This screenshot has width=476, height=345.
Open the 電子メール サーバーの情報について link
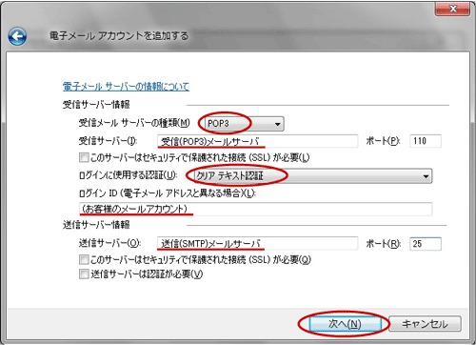126,87
